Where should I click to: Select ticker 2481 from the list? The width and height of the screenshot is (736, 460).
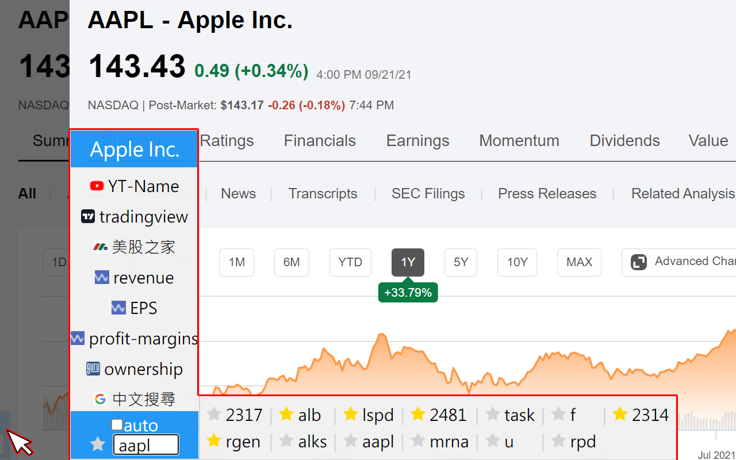coord(448,415)
